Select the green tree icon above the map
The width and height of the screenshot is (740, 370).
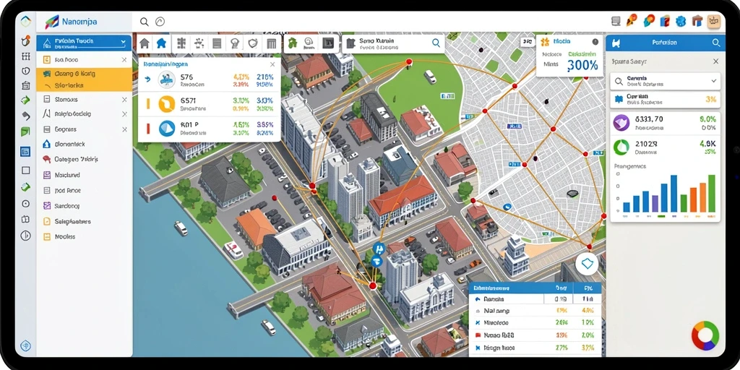pos(292,43)
